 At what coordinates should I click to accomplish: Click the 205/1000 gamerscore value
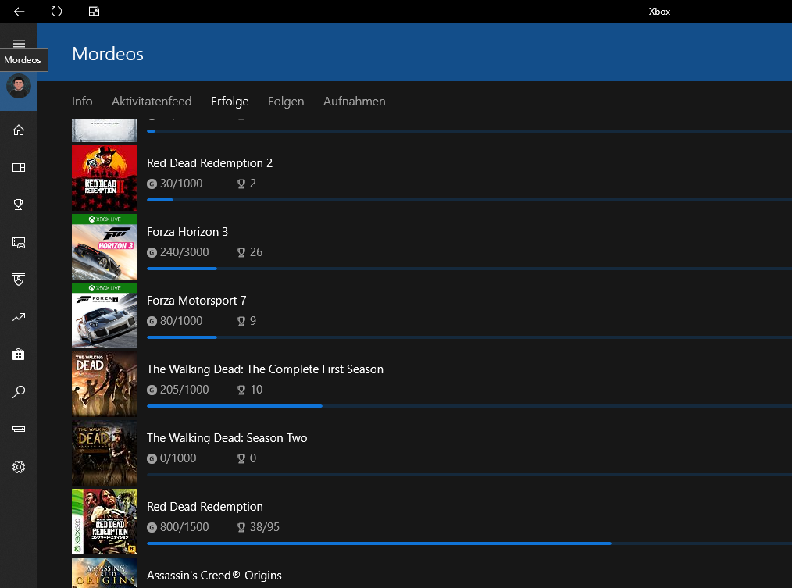184,390
